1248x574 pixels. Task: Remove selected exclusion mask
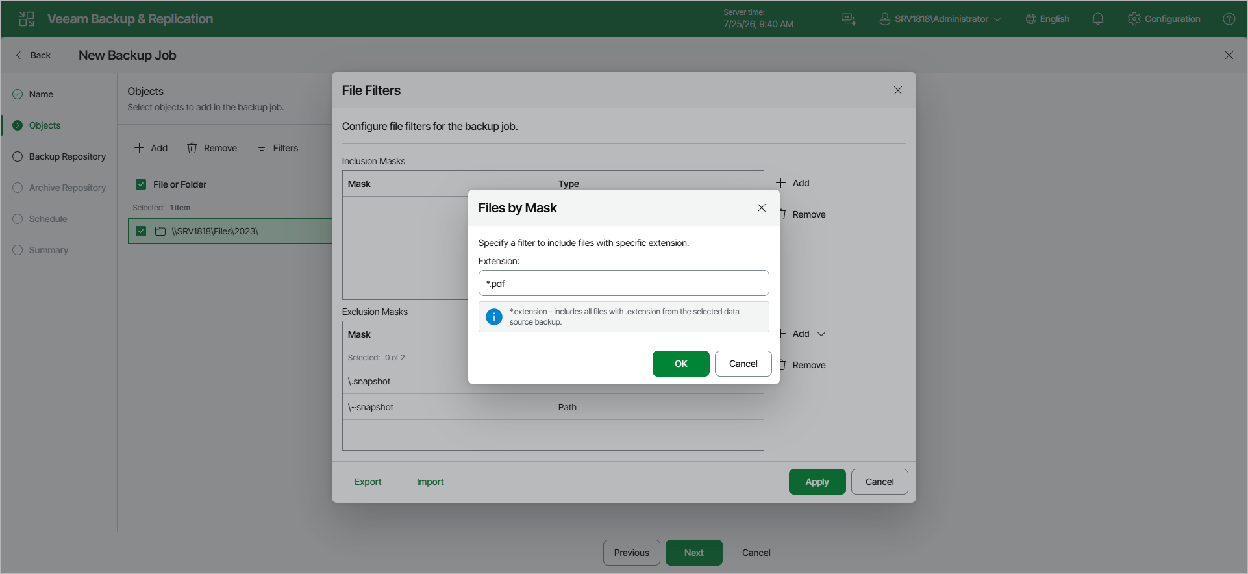(x=802, y=365)
